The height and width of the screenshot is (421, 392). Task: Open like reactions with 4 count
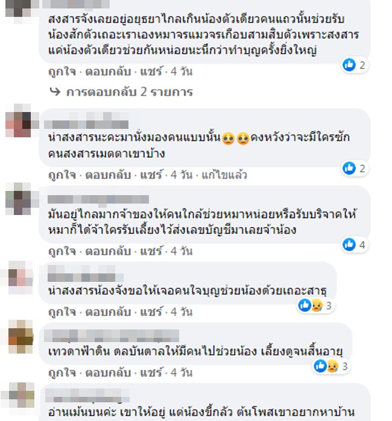coord(355,245)
